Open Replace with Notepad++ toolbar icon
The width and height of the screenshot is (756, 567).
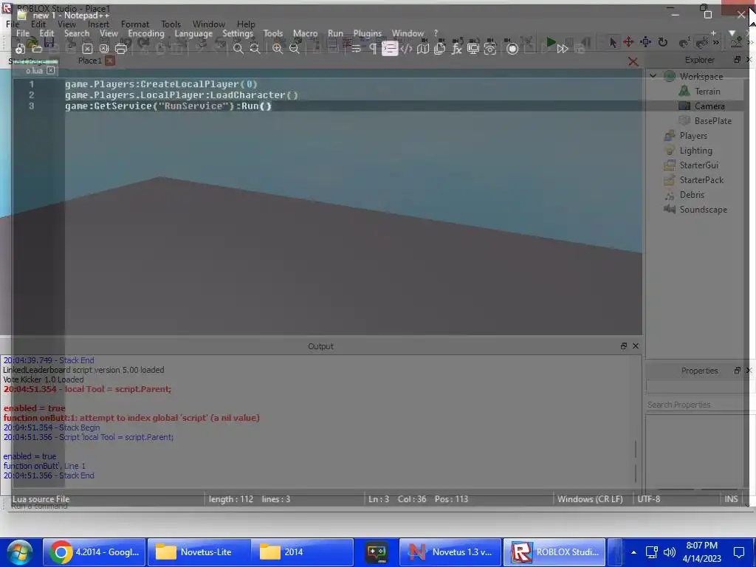coord(255,49)
